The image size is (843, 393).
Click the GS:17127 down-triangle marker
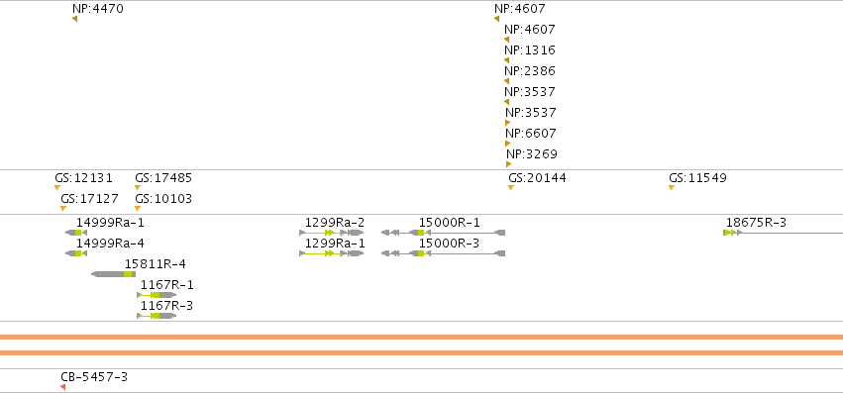(63, 208)
